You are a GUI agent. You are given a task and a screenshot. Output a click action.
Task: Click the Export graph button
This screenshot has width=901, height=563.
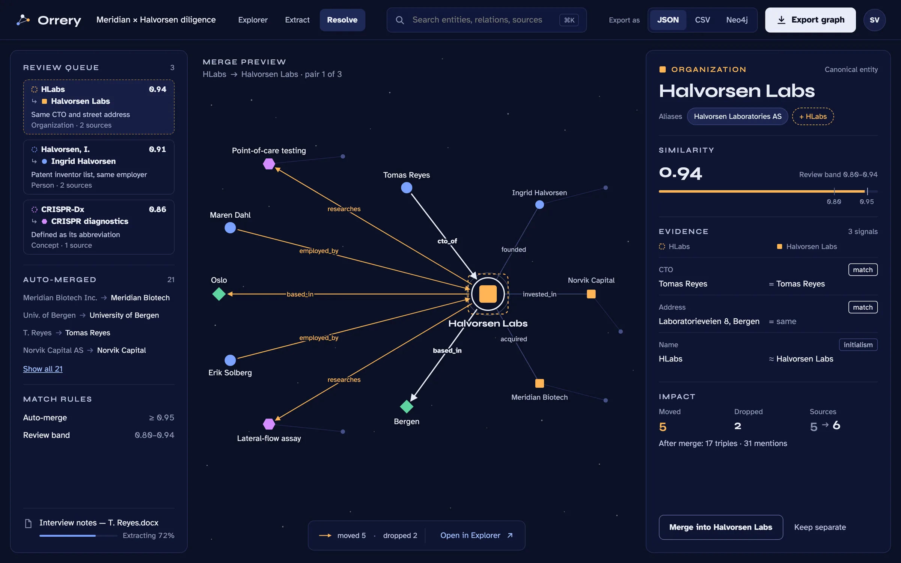pos(810,20)
